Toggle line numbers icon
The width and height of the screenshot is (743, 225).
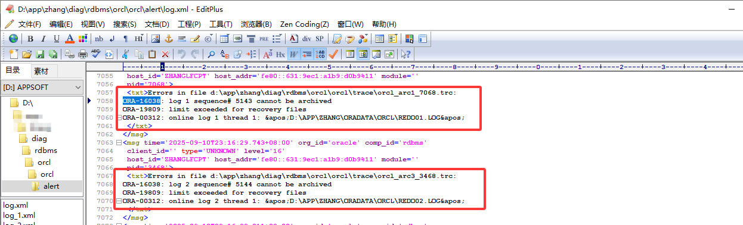tap(320, 54)
